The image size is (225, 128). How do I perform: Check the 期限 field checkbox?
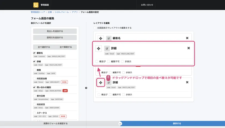pyautogui.click(x=34, y=70)
